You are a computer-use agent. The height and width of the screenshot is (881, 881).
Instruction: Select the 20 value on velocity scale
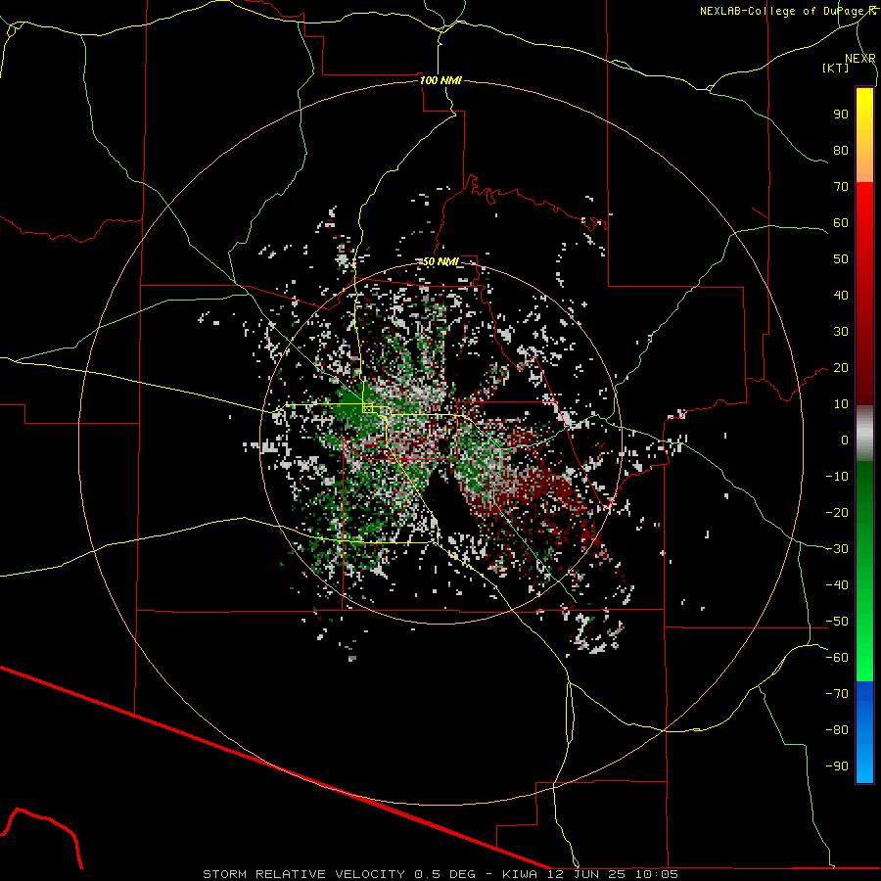841,367
